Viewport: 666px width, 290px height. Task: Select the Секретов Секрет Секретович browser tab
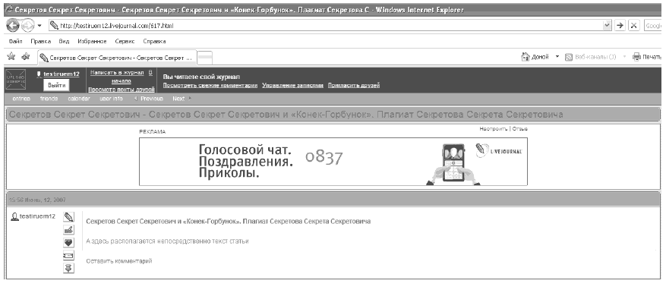coord(117,58)
